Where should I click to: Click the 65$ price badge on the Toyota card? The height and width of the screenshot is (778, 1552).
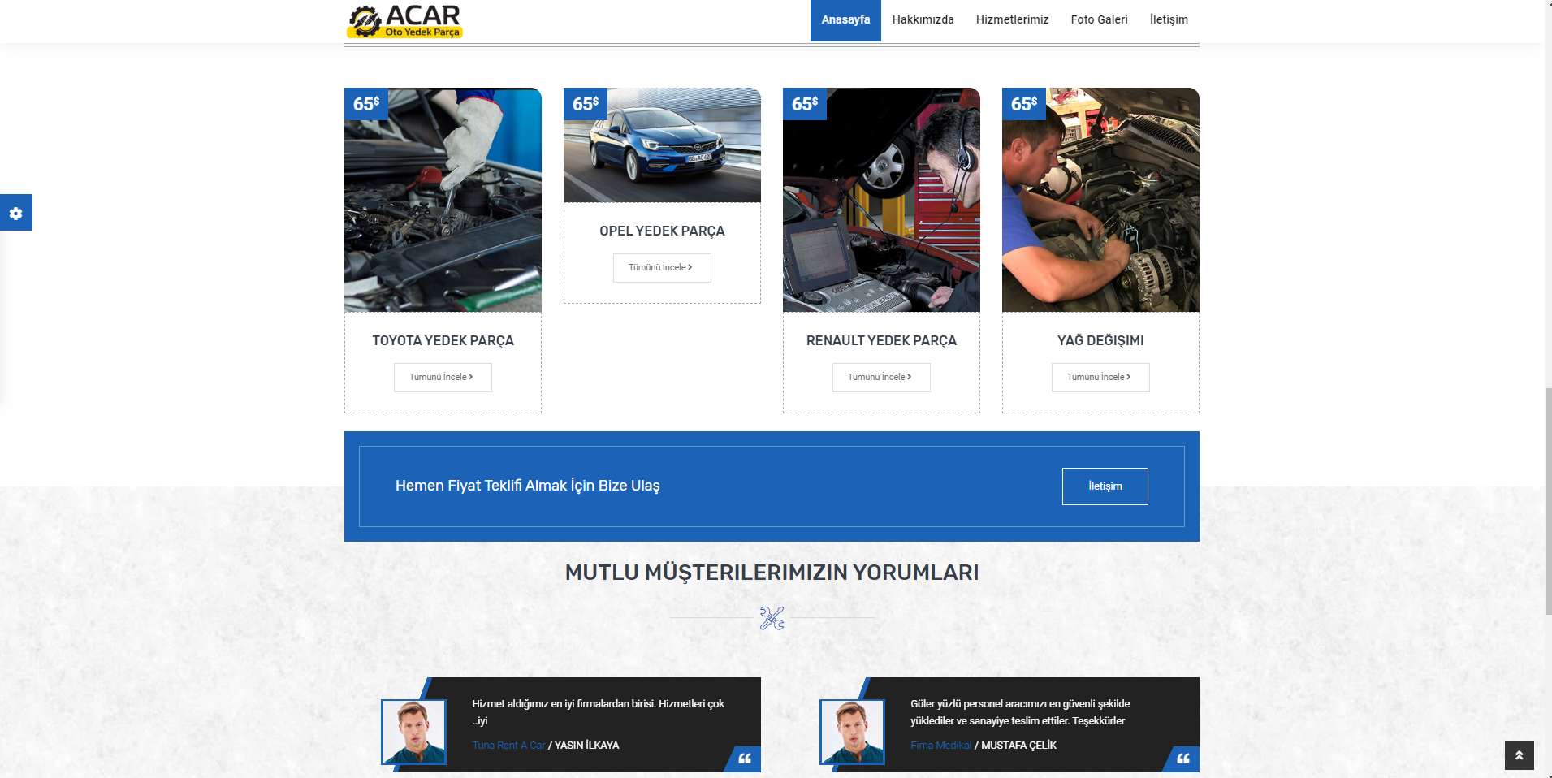coord(366,104)
